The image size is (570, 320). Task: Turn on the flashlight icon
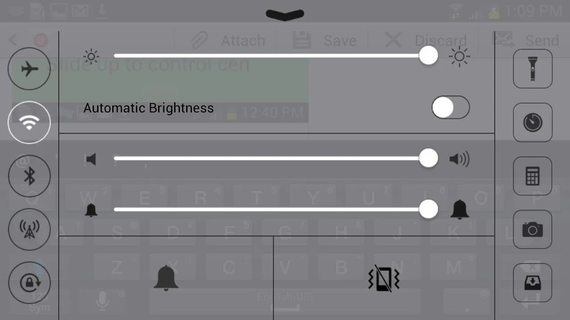[x=533, y=69]
